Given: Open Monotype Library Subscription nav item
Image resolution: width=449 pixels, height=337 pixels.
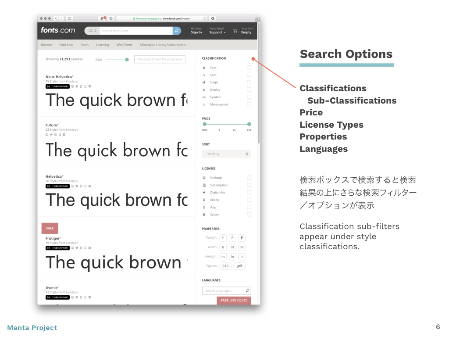Looking at the screenshot, I should tap(163, 45).
